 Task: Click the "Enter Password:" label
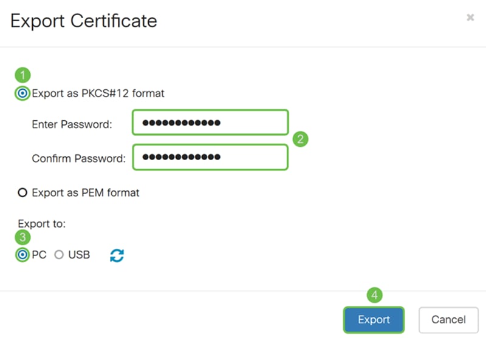[72, 124]
